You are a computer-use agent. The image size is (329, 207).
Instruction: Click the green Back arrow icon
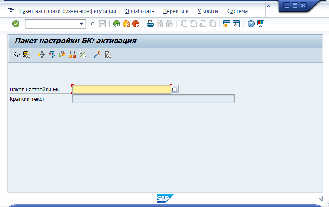pyautogui.click(x=117, y=24)
